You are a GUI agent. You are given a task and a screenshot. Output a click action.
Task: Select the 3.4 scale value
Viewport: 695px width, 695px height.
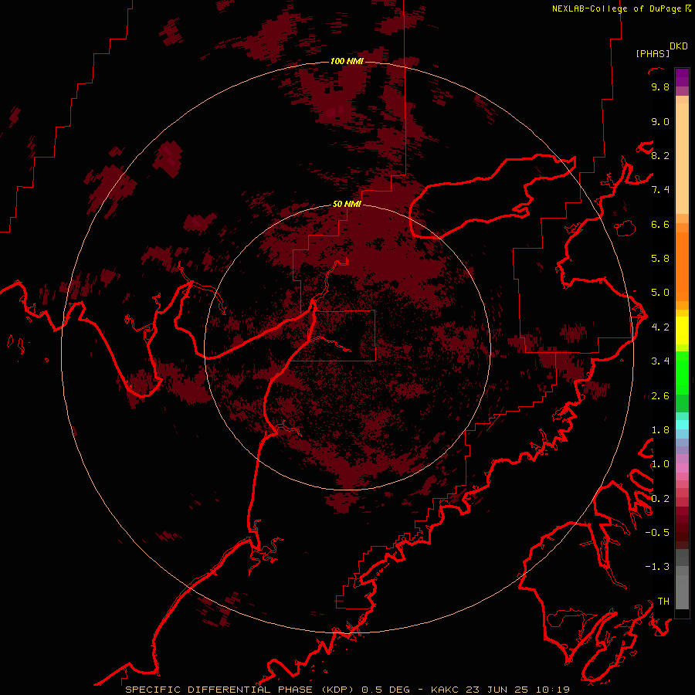pos(660,361)
